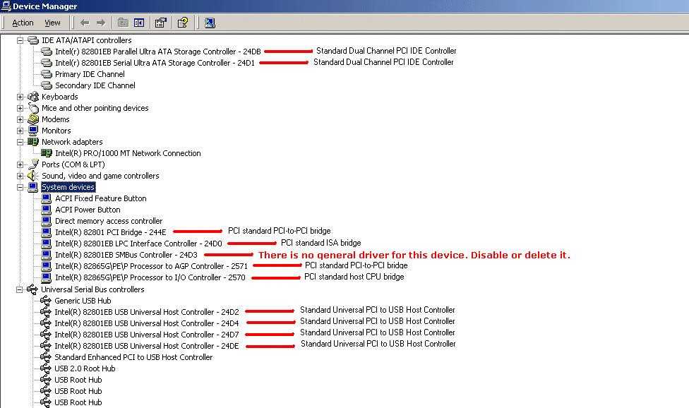Open the View menu

pos(53,23)
